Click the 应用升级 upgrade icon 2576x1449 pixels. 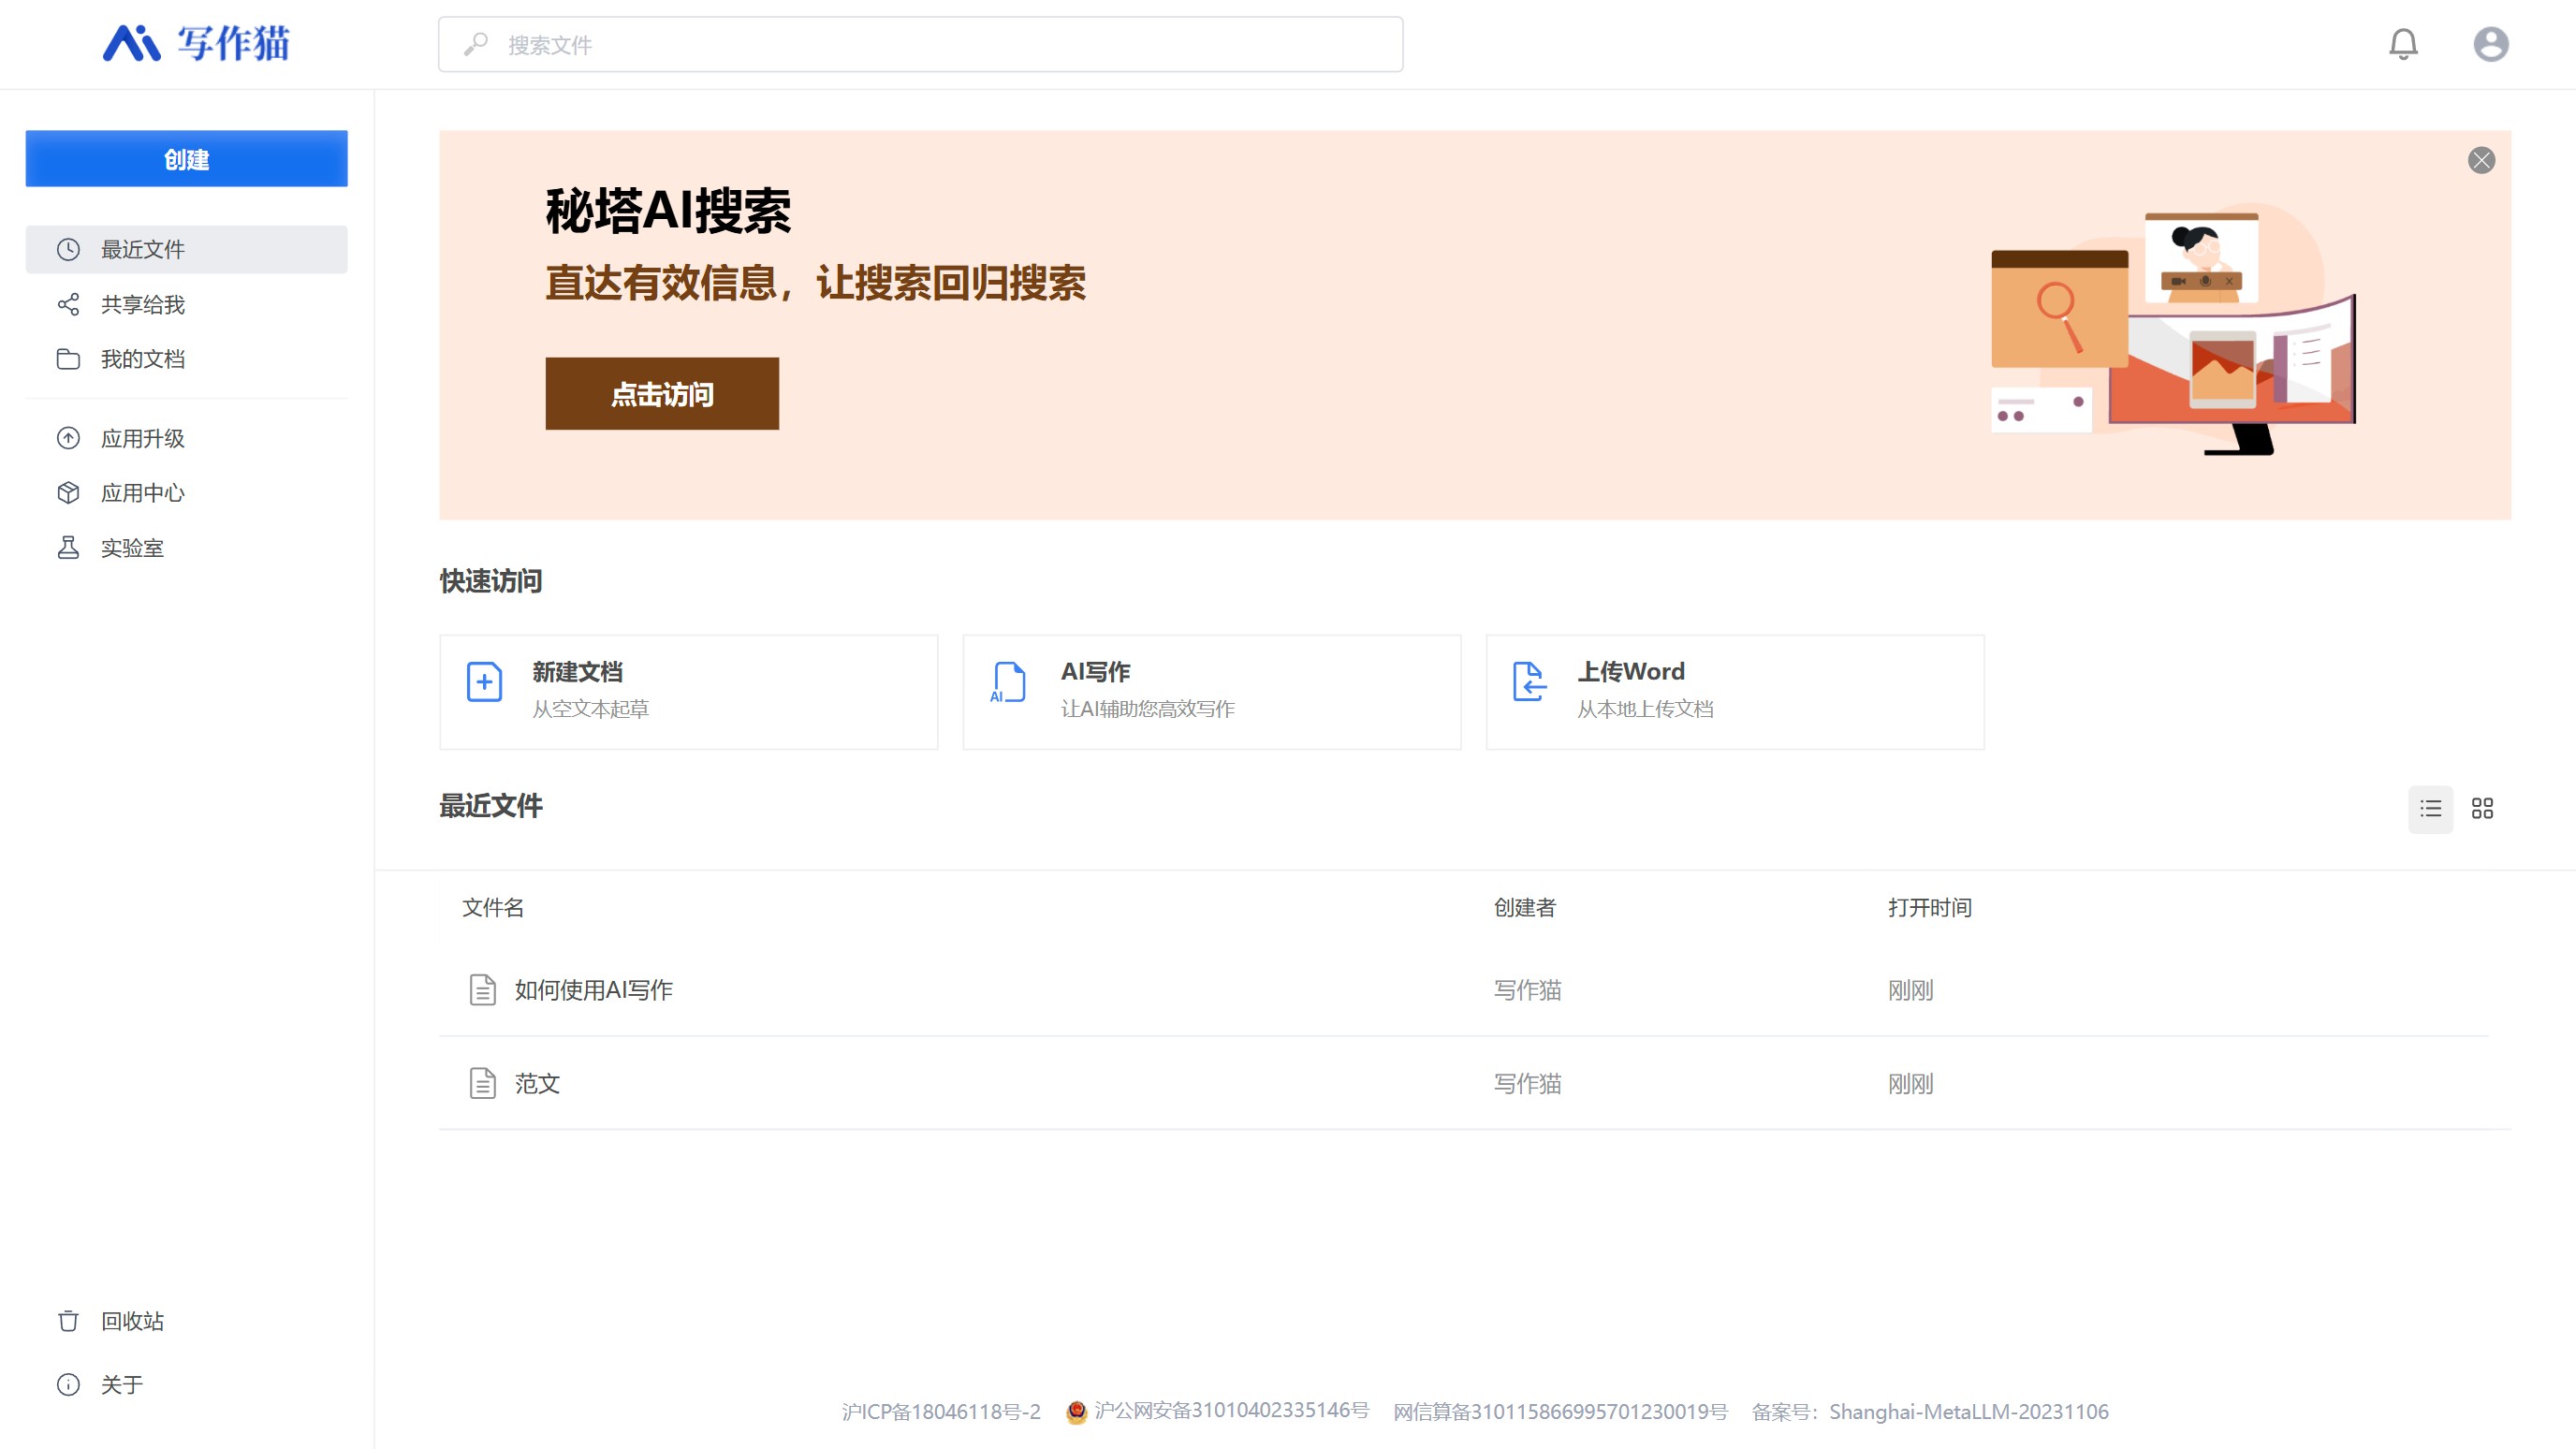[x=68, y=438]
